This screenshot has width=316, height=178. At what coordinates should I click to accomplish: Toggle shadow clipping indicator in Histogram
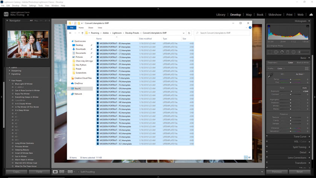tap(269, 26)
